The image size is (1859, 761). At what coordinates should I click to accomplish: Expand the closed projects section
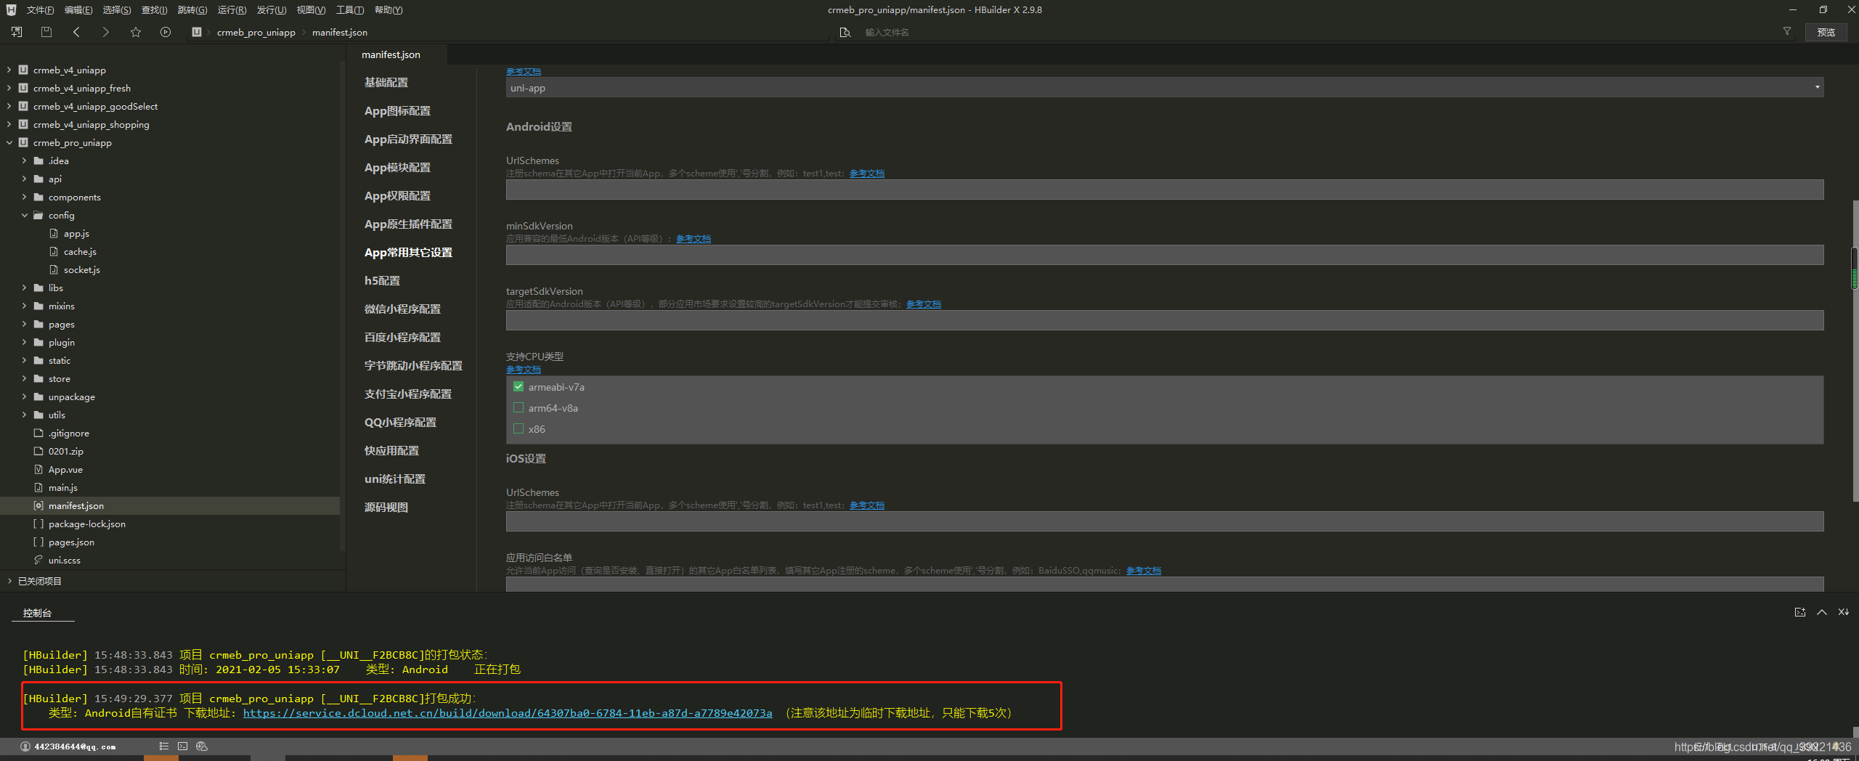pyautogui.click(x=9, y=581)
